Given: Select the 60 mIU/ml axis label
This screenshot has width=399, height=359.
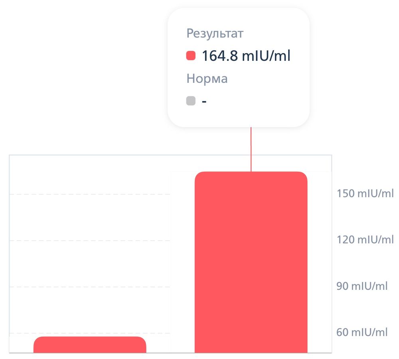Looking at the screenshot, I should coord(362,332).
